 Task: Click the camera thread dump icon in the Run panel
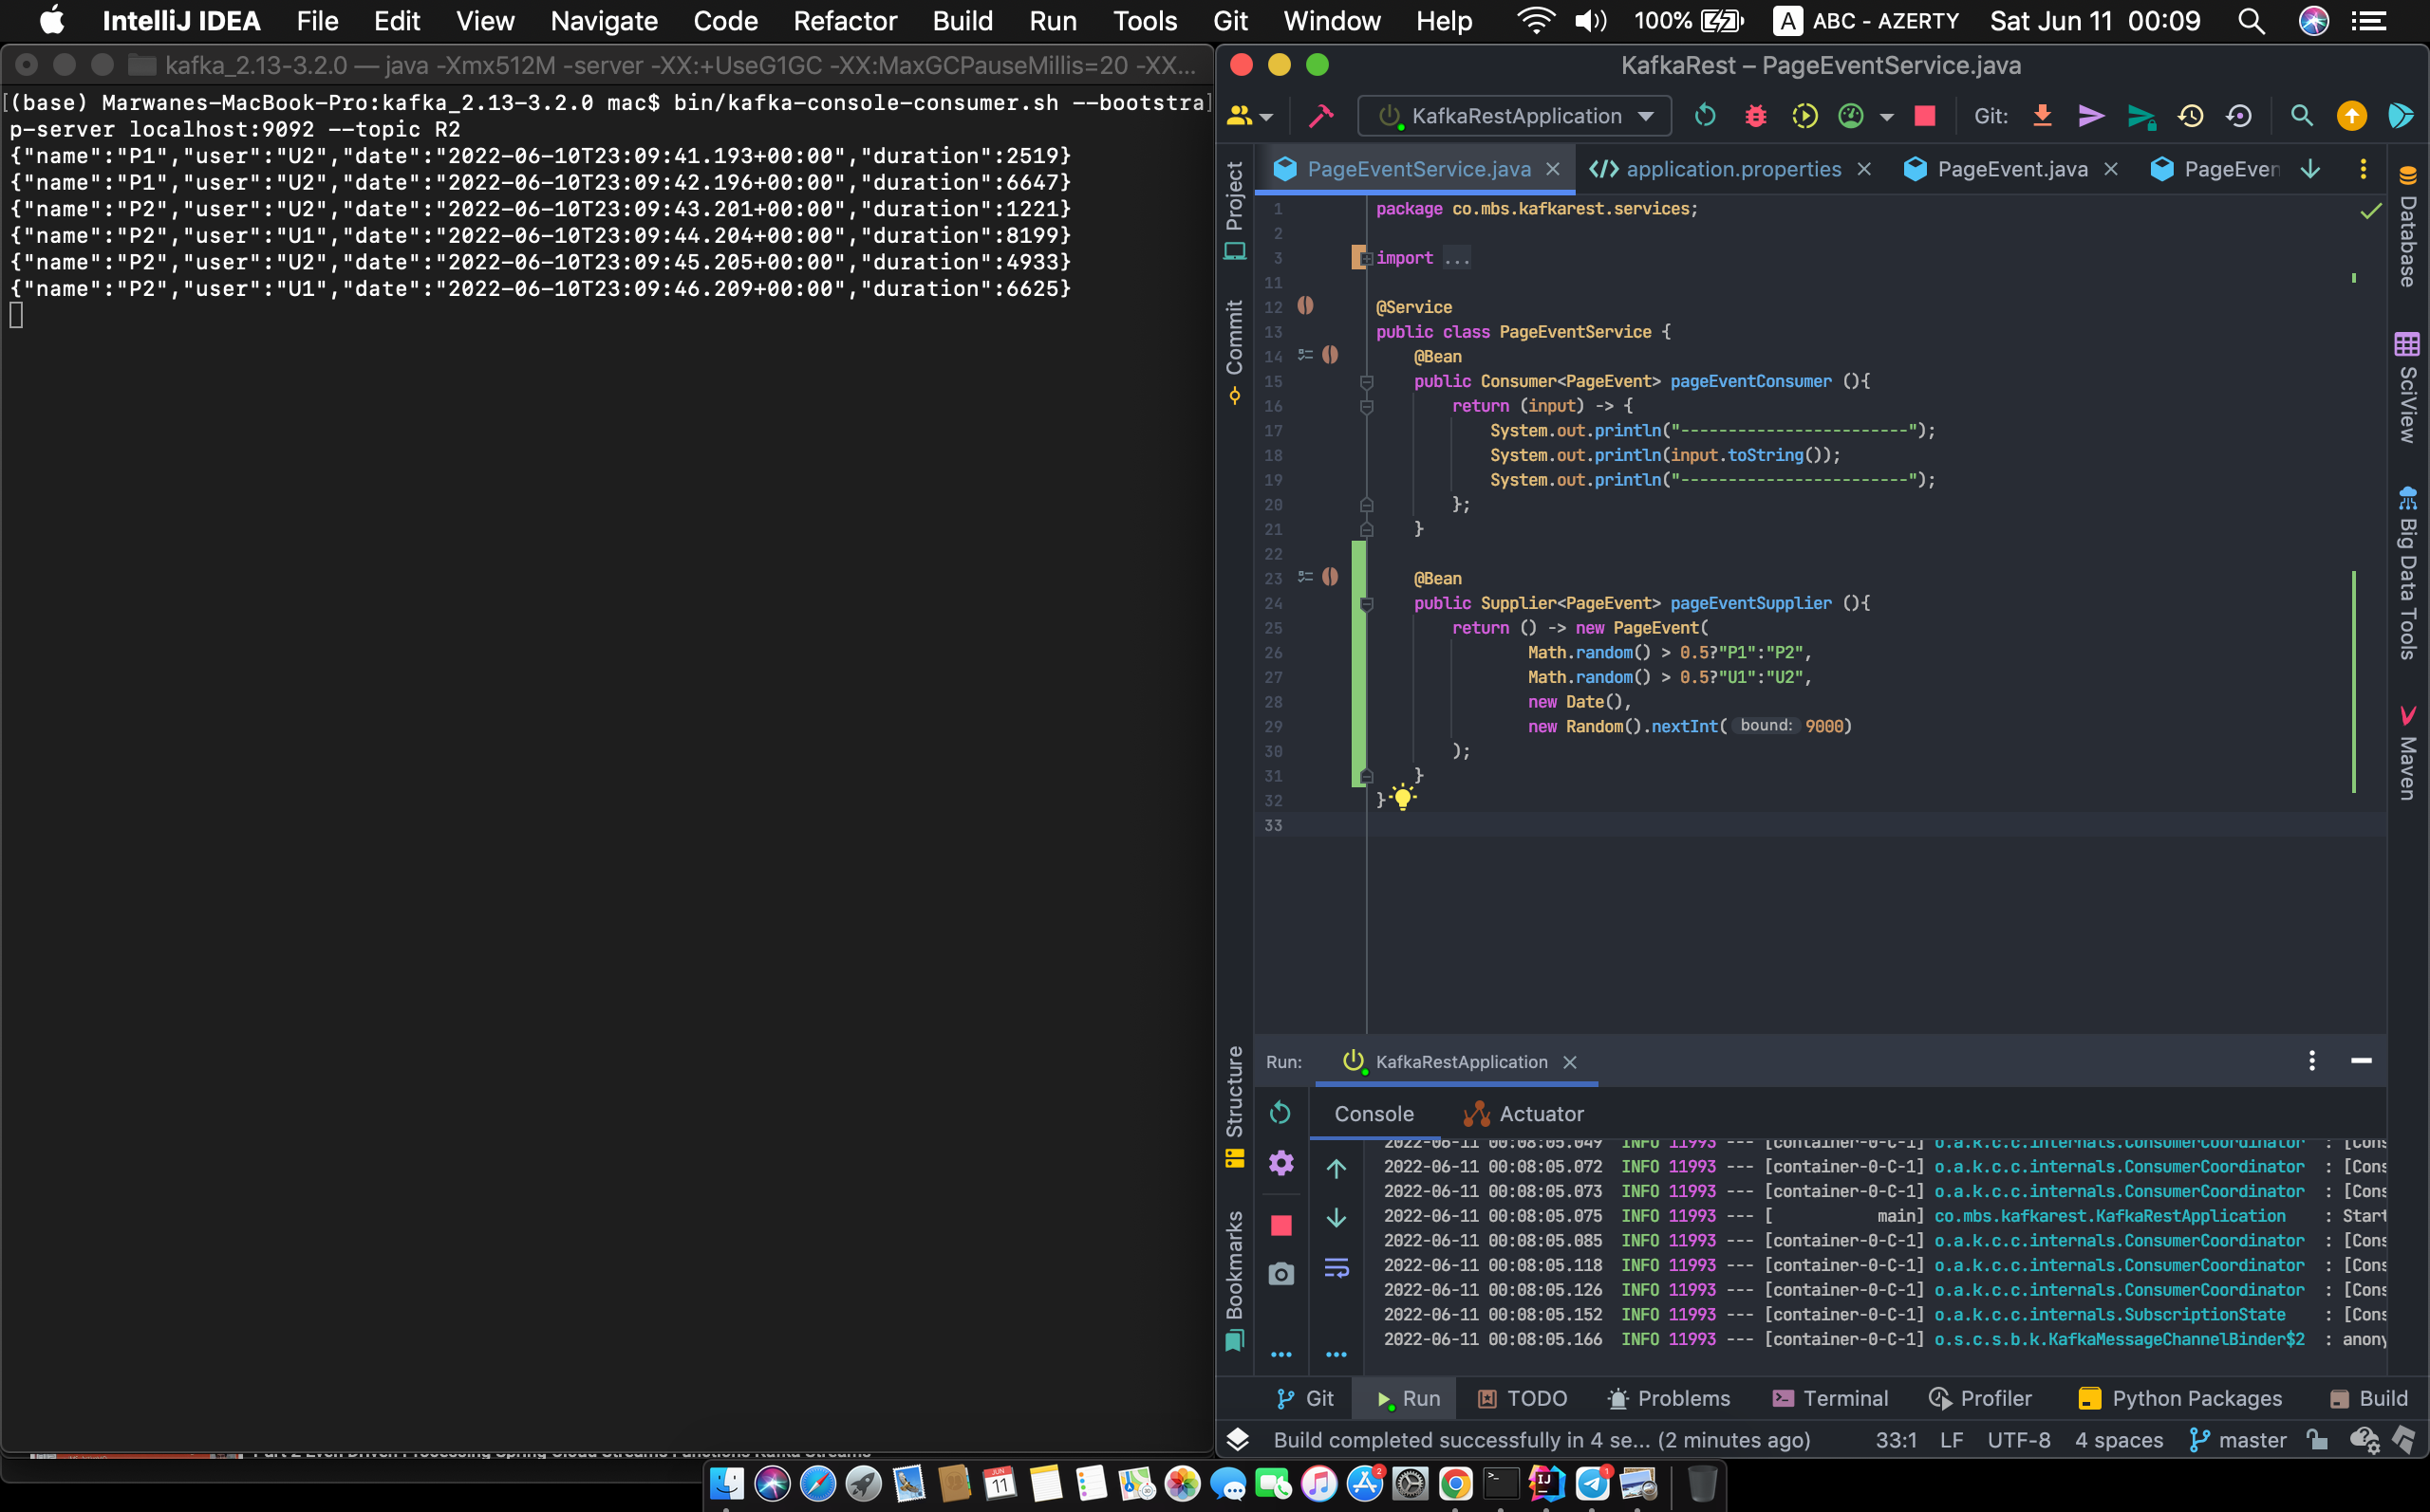pyautogui.click(x=1280, y=1274)
